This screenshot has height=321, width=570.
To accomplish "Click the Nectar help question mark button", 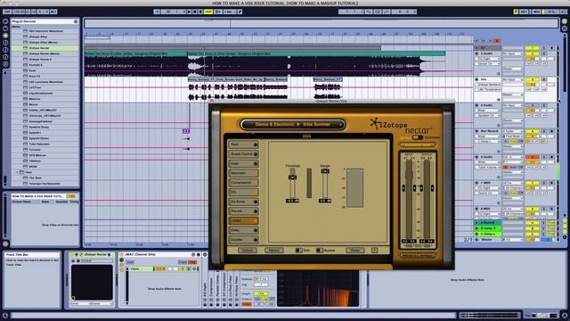I will 374,250.
